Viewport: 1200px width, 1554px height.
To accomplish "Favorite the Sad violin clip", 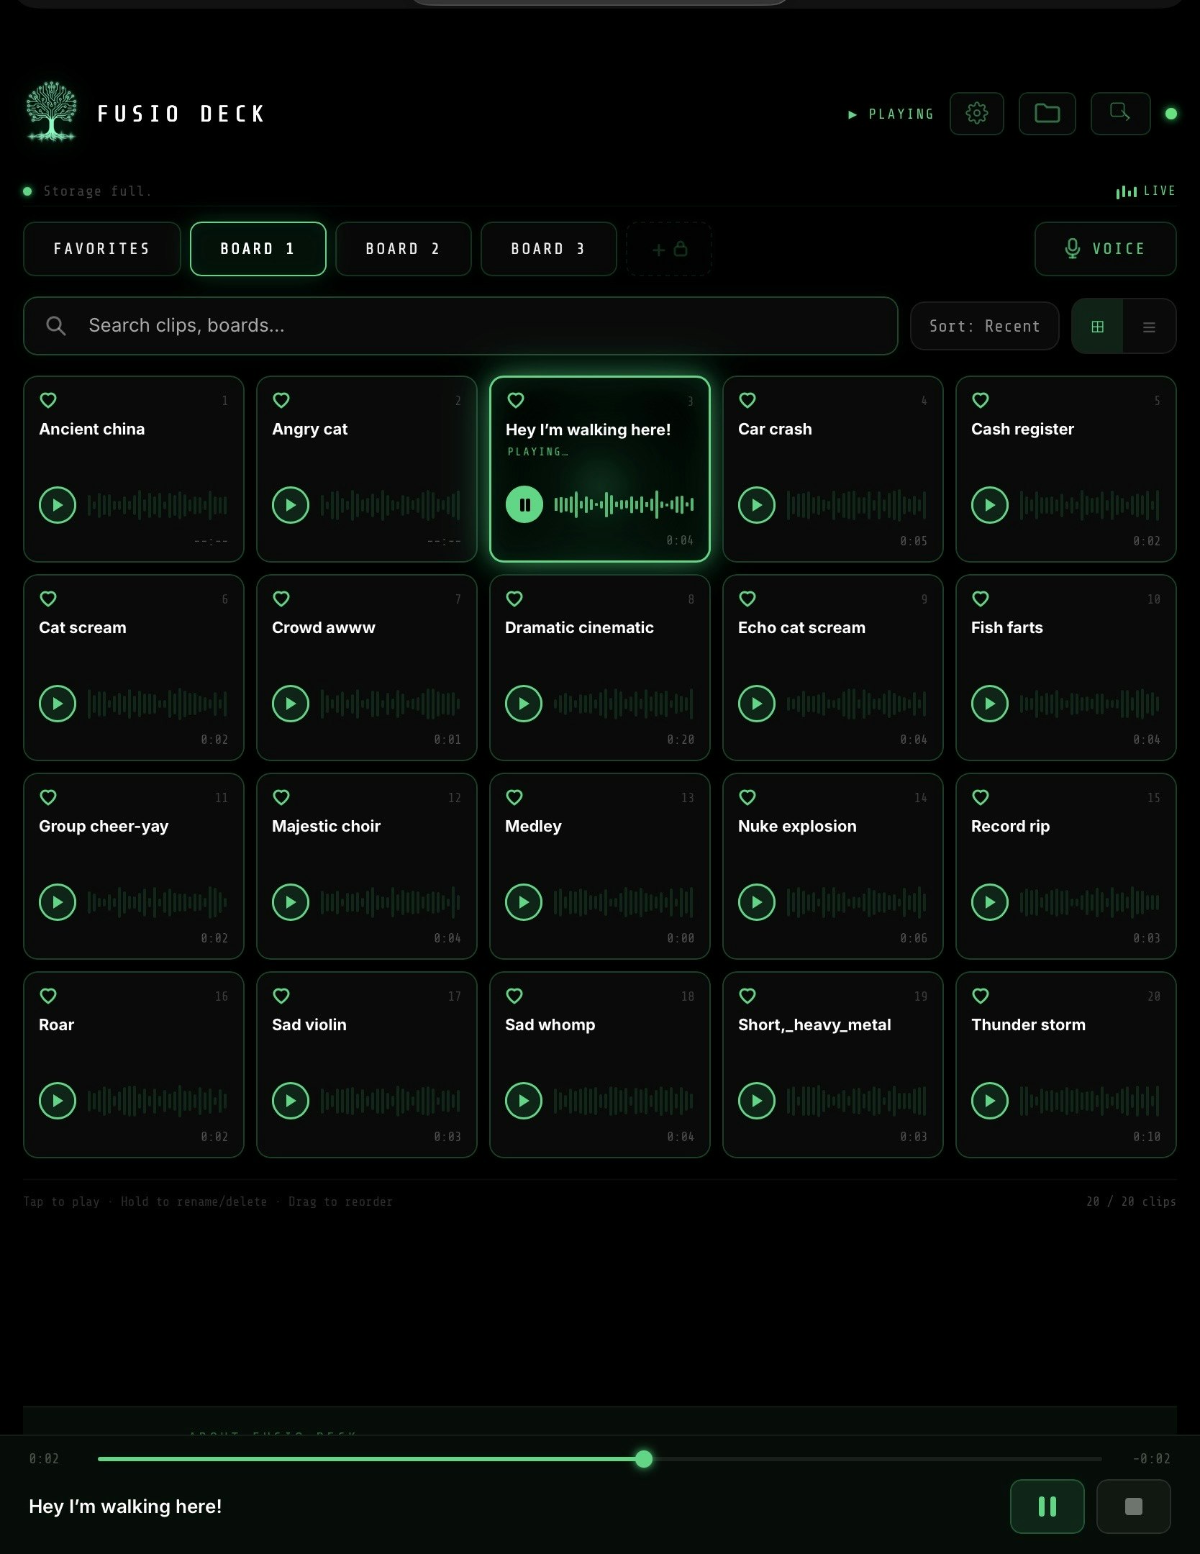I will [281, 996].
